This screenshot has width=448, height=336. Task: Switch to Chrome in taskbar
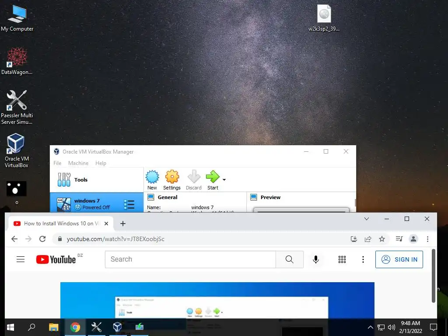[x=75, y=327]
